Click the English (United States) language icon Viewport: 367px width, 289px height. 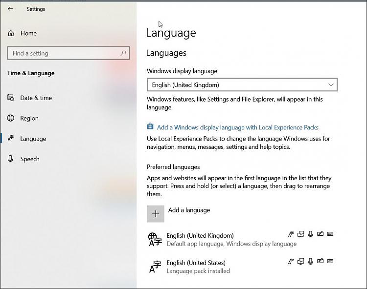155,267
